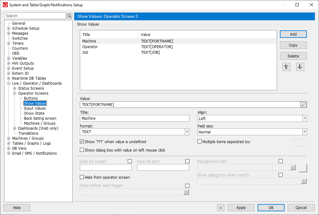Open Input Values under Operator Screens
The image size is (319, 215).
pos(35,108)
